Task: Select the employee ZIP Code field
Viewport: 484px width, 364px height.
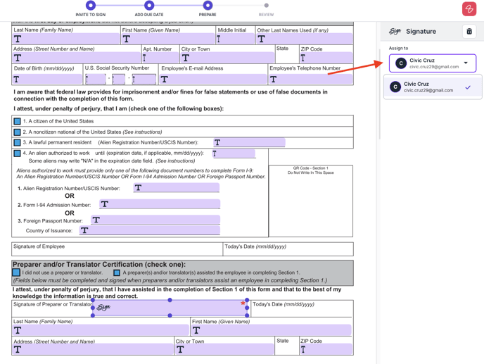Action: point(326,58)
